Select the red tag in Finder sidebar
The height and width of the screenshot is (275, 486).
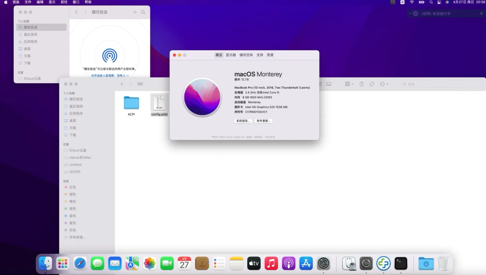coord(72,187)
